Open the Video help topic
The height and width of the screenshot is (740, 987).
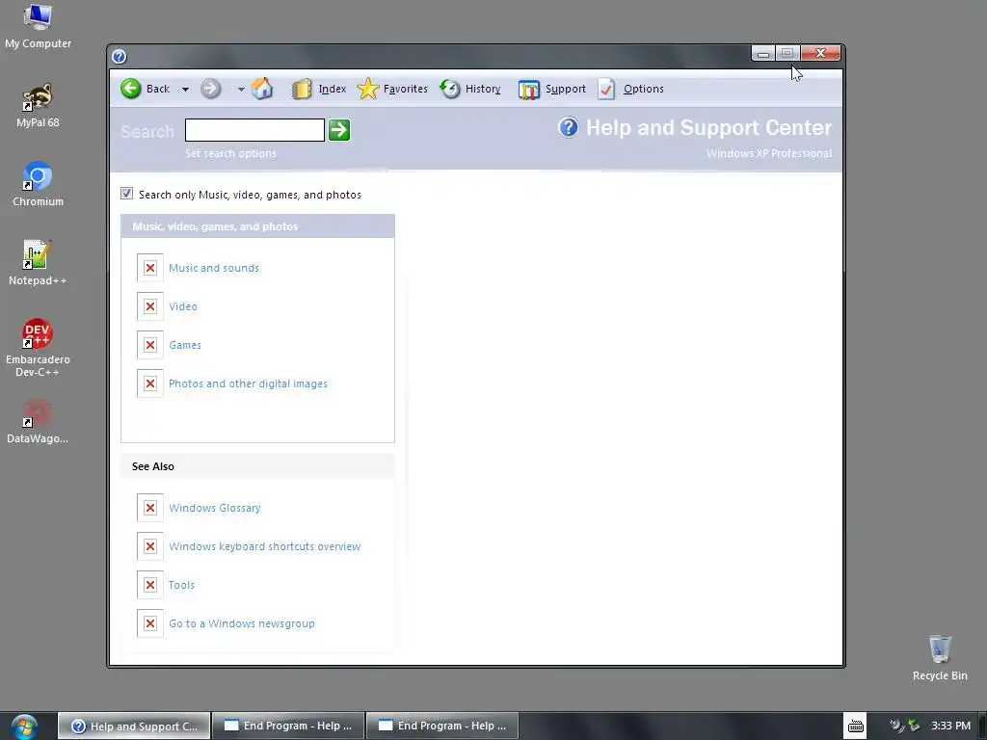click(183, 306)
